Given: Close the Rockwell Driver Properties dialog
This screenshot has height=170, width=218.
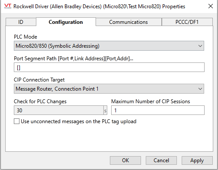Looking at the screenshot, I should (211, 6).
